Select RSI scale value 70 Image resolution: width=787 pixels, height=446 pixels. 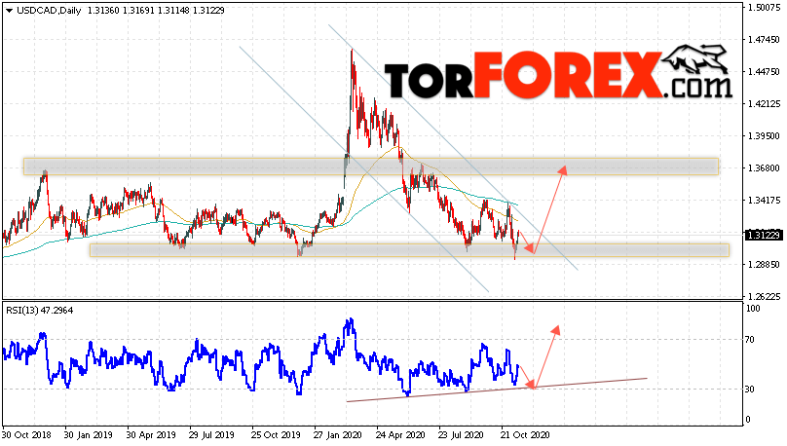750,340
